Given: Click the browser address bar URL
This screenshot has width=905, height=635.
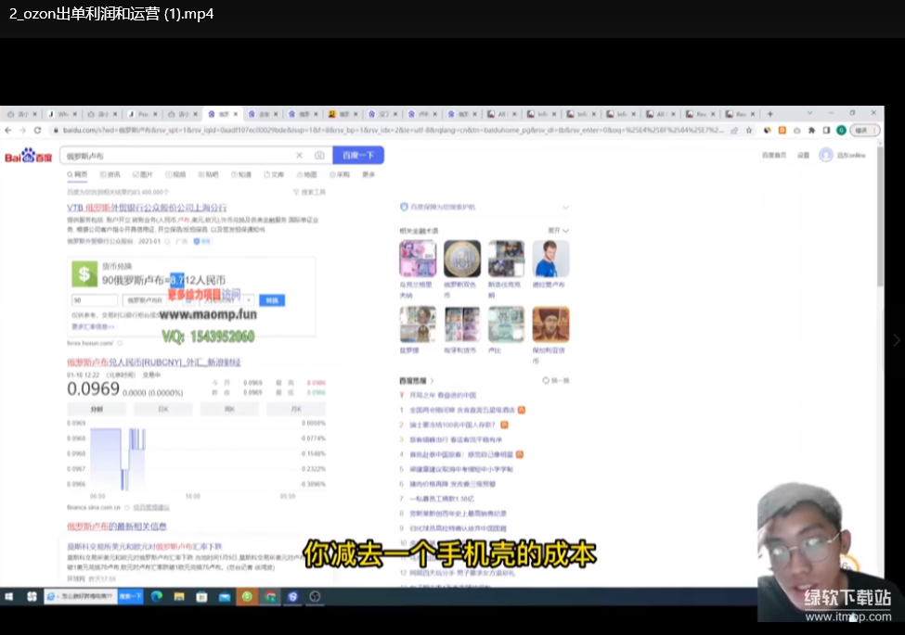Looking at the screenshot, I should (x=393, y=130).
